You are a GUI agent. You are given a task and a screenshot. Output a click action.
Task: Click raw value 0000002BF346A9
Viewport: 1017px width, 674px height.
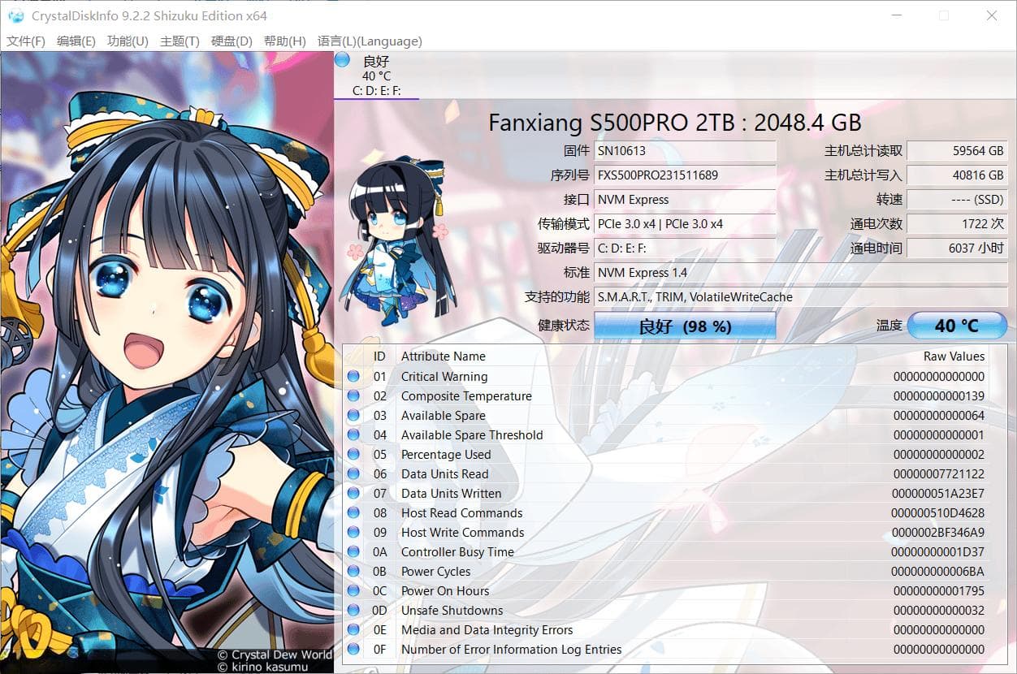(x=938, y=533)
